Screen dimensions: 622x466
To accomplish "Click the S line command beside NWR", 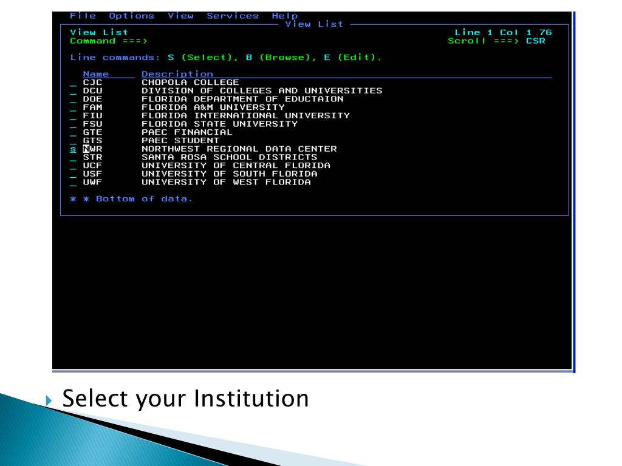I will (73, 149).
